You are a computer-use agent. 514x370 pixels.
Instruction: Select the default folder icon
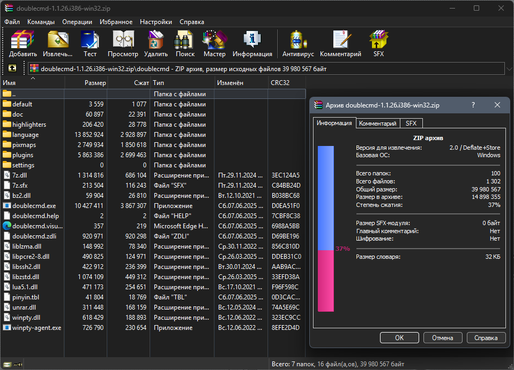[x=7, y=104]
